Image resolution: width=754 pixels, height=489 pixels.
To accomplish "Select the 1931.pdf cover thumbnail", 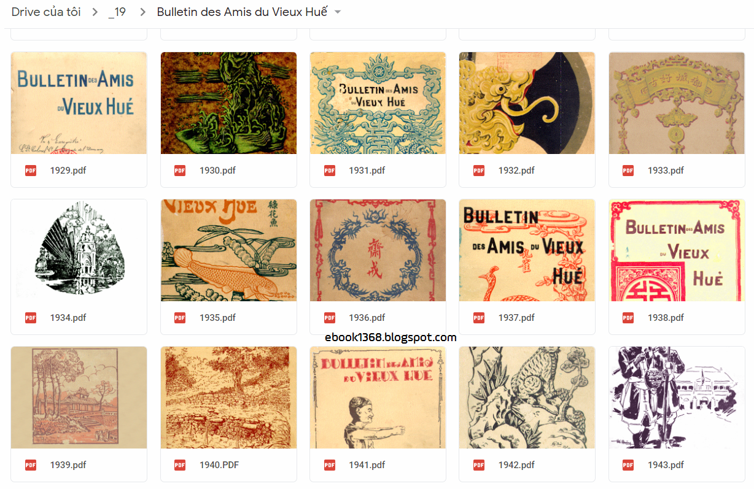I will point(378,103).
